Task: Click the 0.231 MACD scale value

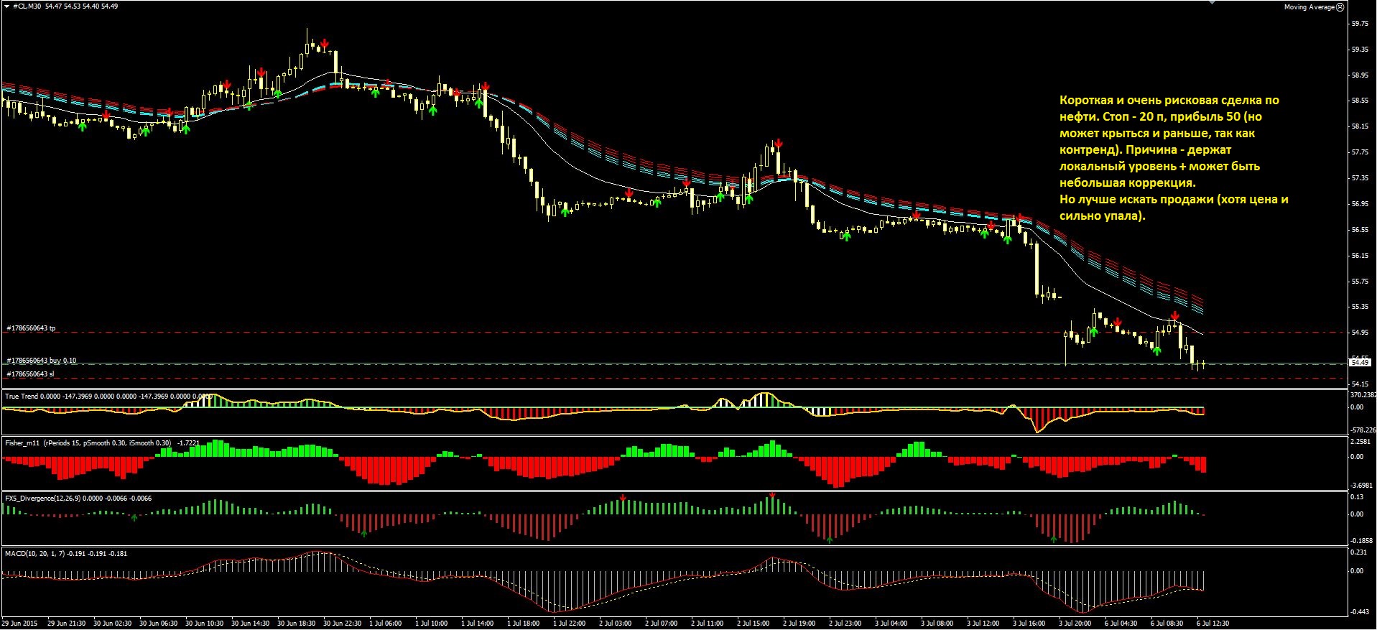Action: click(1358, 552)
